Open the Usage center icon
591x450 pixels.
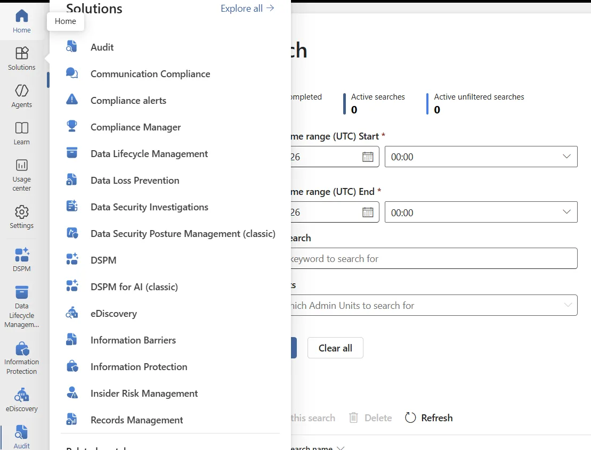click(x=21, y=165)
